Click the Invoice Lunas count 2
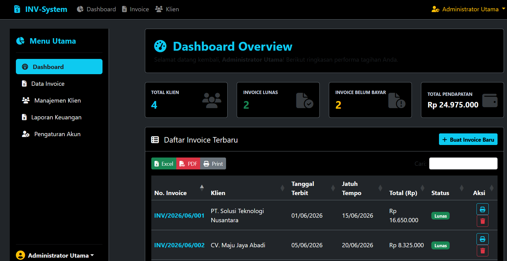Viewport: 507px width, 261px height. pos(246,105)
